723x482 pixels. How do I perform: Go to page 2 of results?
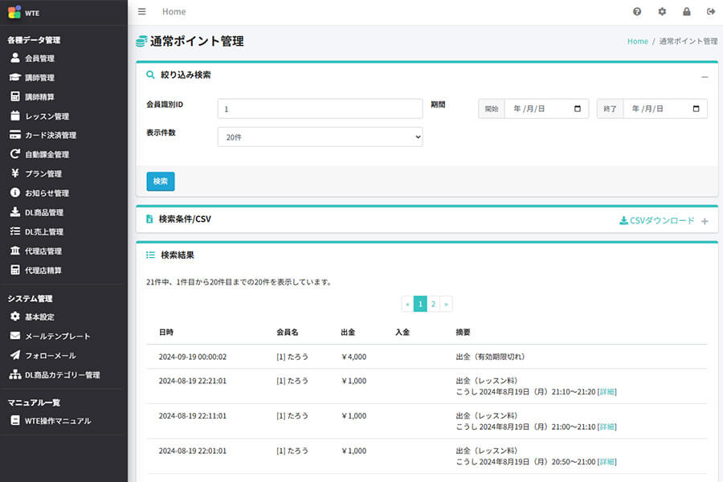433,304
